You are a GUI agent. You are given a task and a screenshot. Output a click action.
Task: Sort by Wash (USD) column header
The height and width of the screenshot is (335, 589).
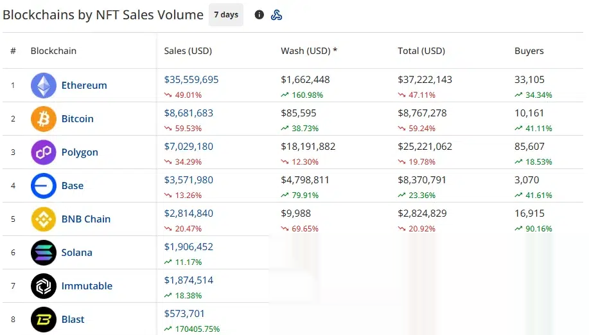click(309, 51)
